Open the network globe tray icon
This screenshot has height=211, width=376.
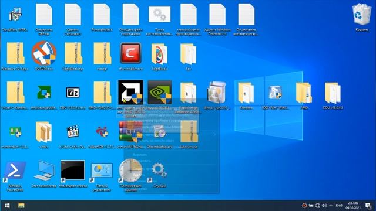coord(318,206)
